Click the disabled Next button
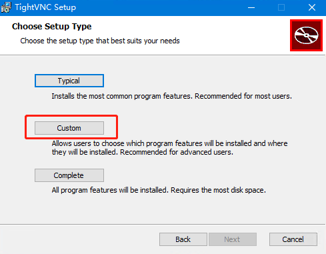This screenshot has height=254, width=326. point(233,239)
